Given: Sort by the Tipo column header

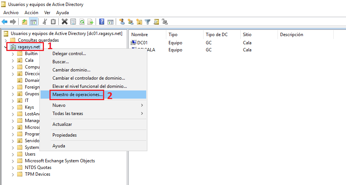Looking at the screenshot, I should tap(185, 35).
